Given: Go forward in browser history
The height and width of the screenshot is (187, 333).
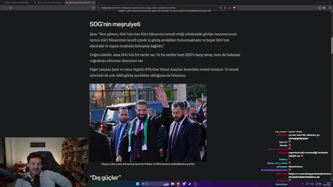Looking at the screenshot, I should [7, 8].
